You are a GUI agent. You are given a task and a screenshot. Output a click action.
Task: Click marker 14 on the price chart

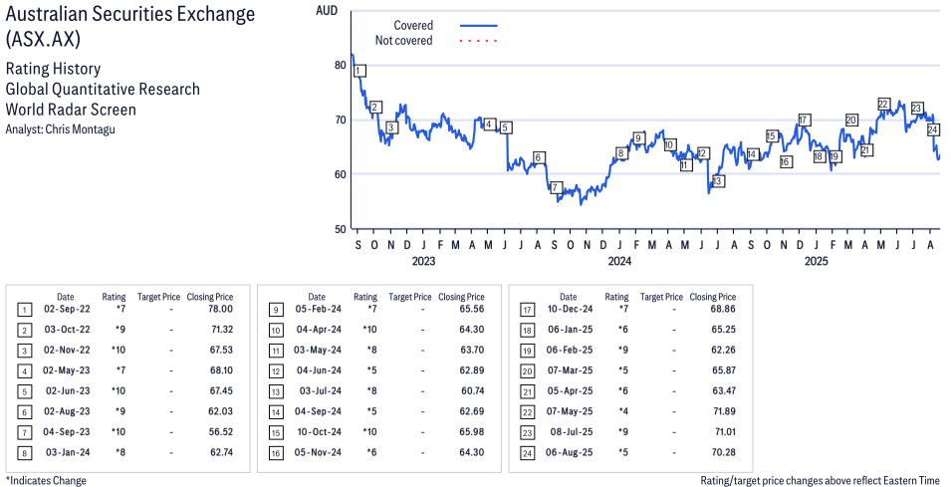tap(752, 154)
